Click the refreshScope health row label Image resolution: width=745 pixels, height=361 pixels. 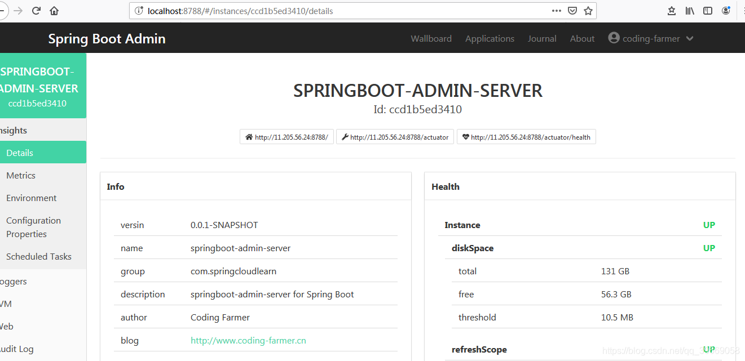(x=479, y=349)
